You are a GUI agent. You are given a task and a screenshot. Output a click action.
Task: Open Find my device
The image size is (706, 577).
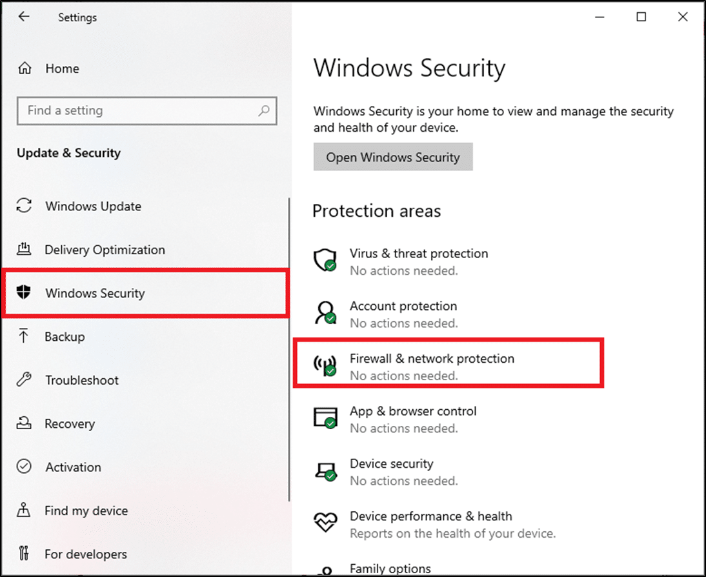tap(85, 511)
